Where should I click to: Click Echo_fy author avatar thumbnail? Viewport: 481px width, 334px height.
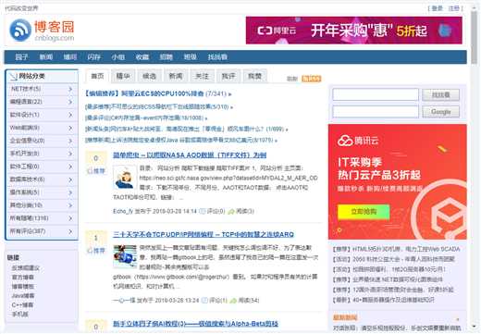(125, 178)
